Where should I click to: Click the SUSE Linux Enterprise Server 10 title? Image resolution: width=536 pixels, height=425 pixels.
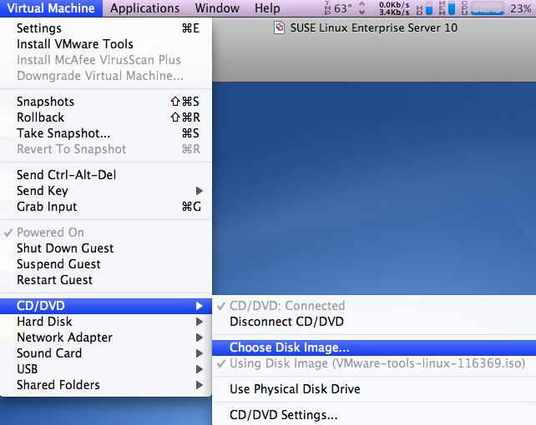(x=374, y=28)
